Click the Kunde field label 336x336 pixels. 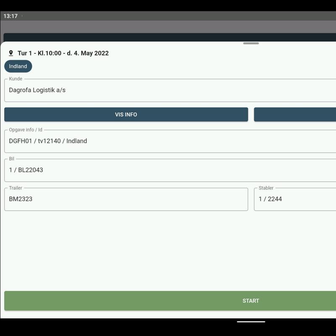coord(16,79)
